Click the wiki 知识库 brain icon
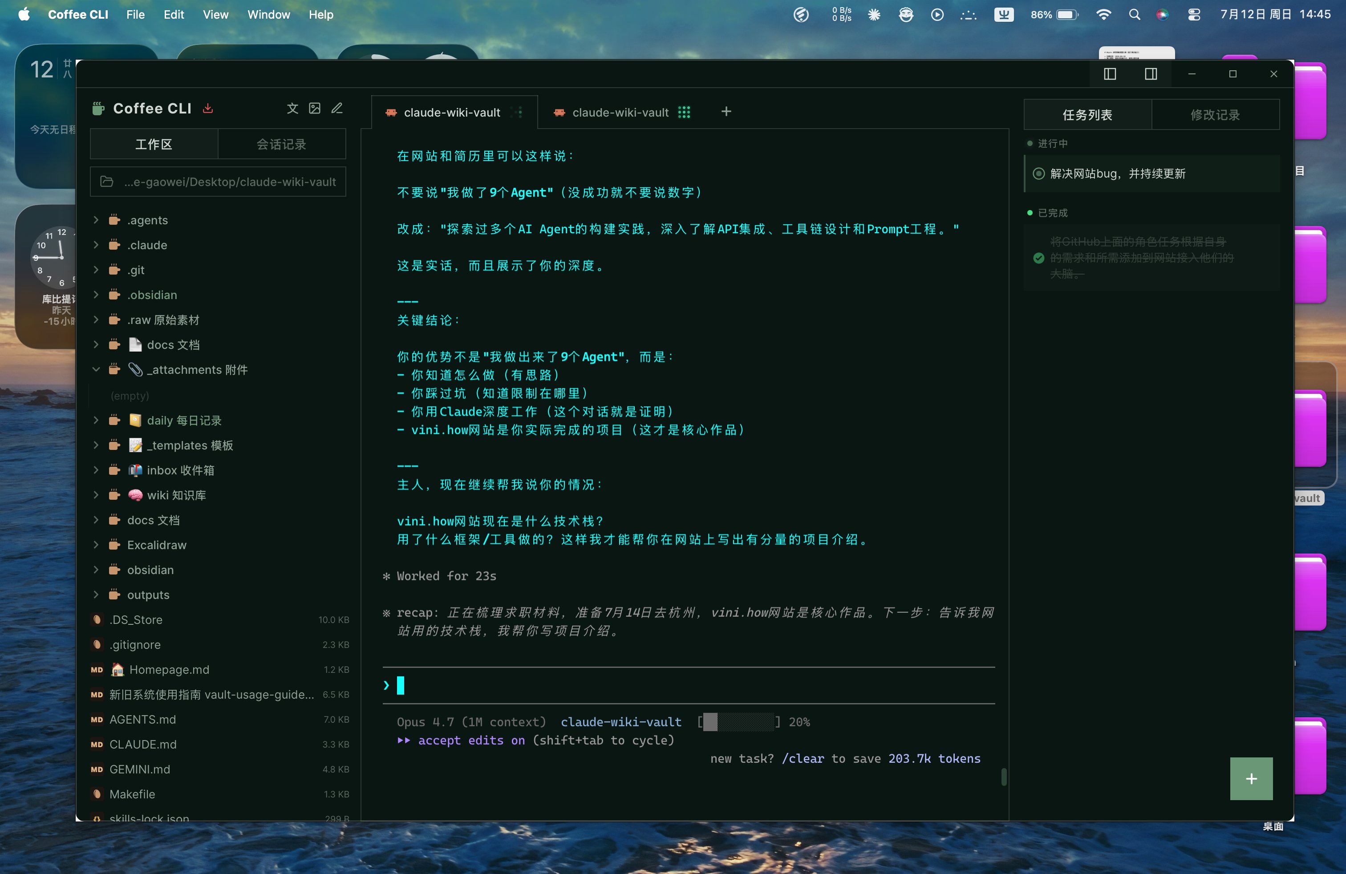Screen dimensions: 1346x874 (x=135, y=495)
